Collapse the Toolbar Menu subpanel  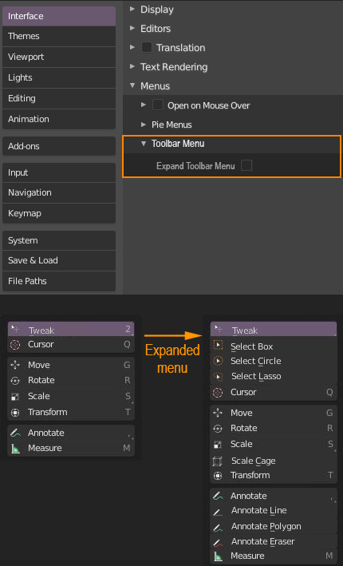[x=144, y=144]
